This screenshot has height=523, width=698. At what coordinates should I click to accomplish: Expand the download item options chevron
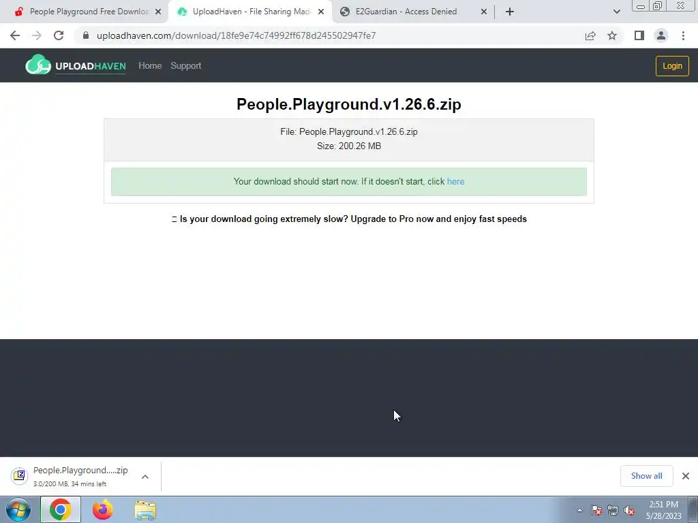click(145, 477)
